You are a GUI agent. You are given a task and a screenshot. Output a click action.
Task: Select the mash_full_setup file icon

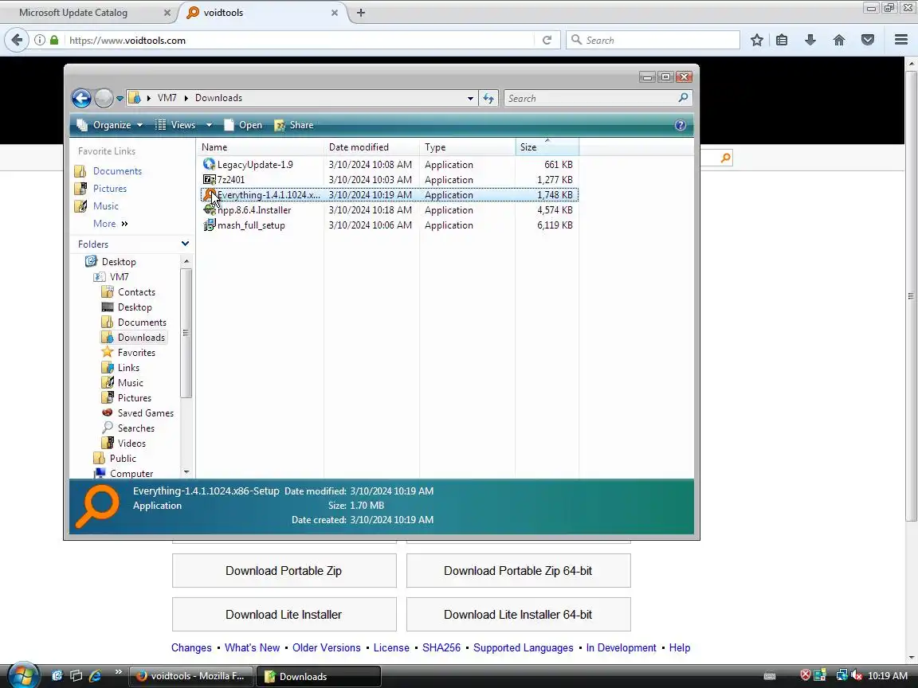209,225
